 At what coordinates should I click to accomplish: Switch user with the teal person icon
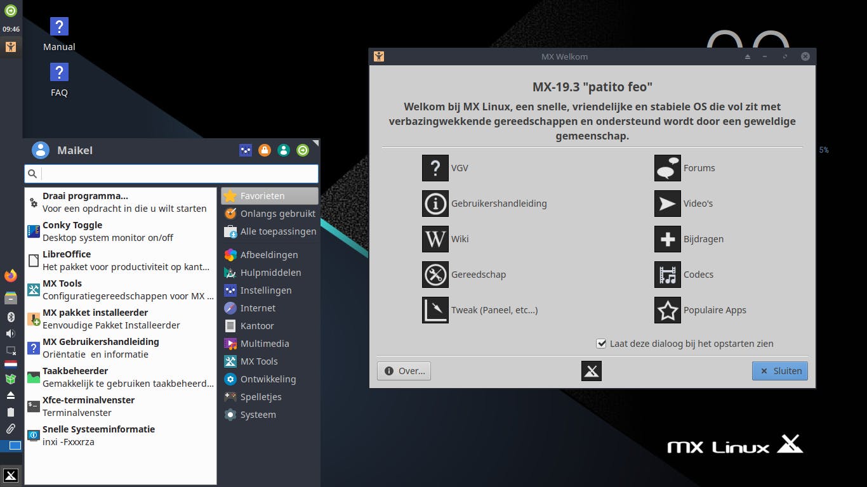tap(284, 150)
